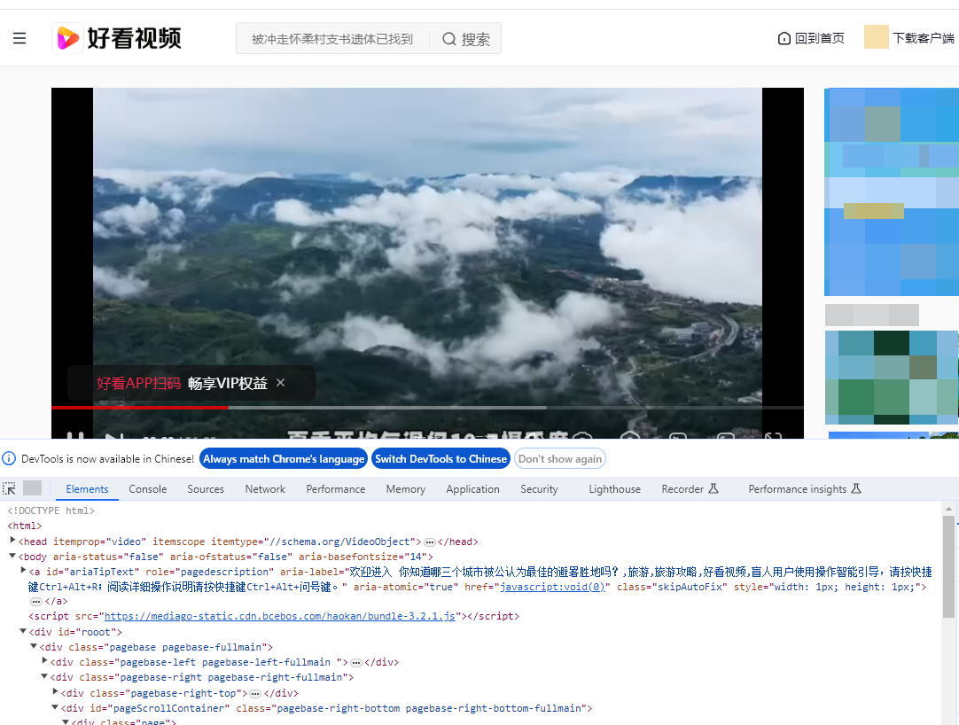Screen dimensions: 959x725
Task: Collapse the pagebase-right div node
Action: (44, 676)
